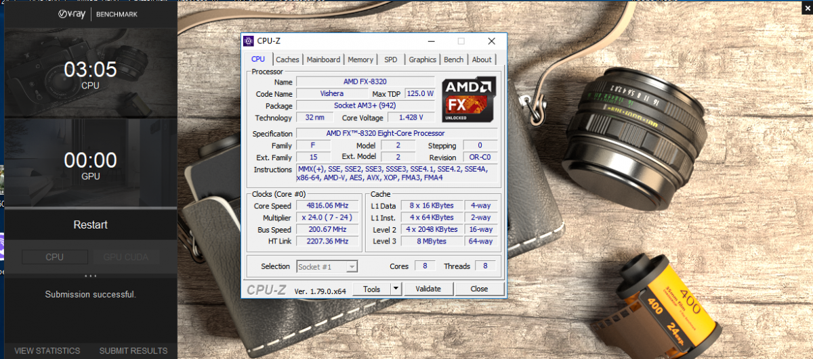Switch to the Caches tab
The height and width of the screenshot is (359, 813).
point(287,59)
